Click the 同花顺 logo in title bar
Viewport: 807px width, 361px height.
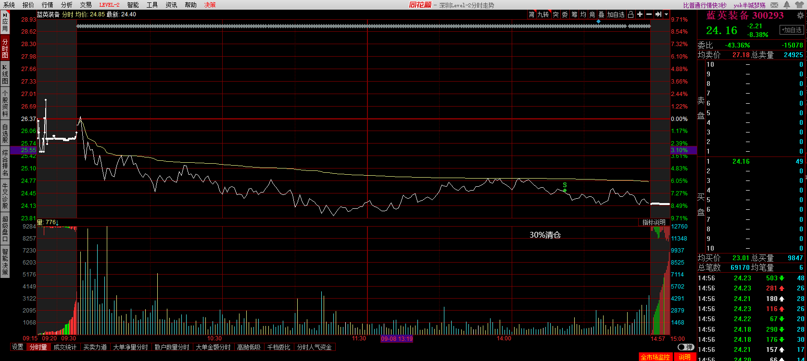pos(420,5)
